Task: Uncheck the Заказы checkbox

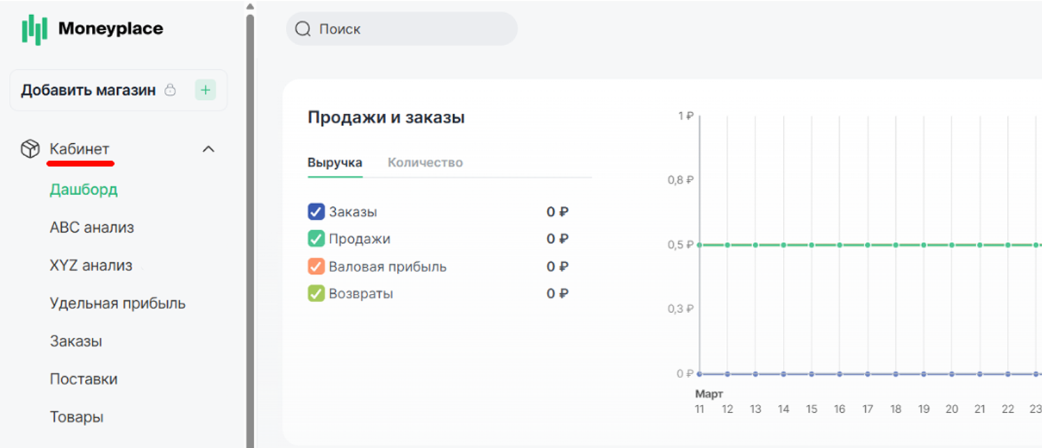Action: click(315, 212)
